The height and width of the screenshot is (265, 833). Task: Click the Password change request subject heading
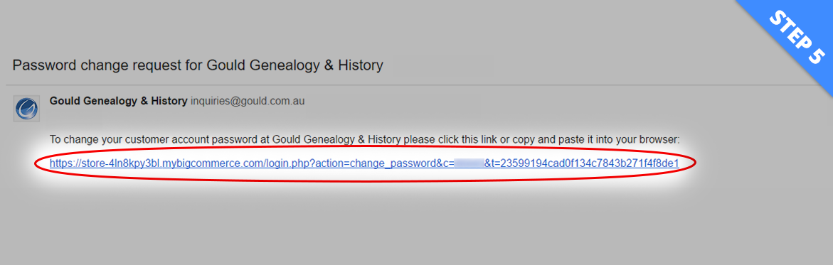pyautogui.click(x=198, y=65)
